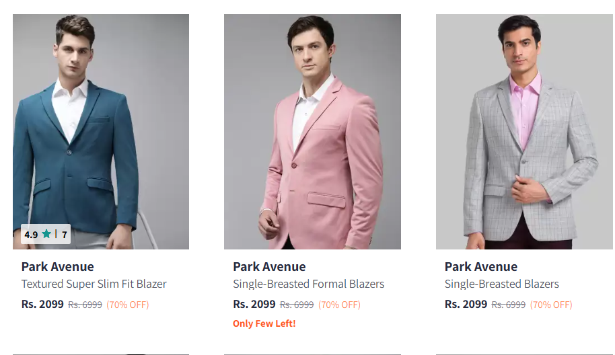
Task: Click Park Avenue brand above Textured Blazer
Action: 58,266
